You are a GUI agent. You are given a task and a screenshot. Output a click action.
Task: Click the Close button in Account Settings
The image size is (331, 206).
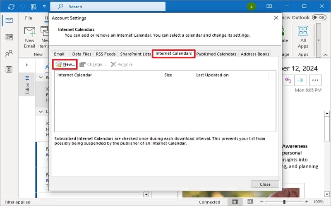(265, 184)
